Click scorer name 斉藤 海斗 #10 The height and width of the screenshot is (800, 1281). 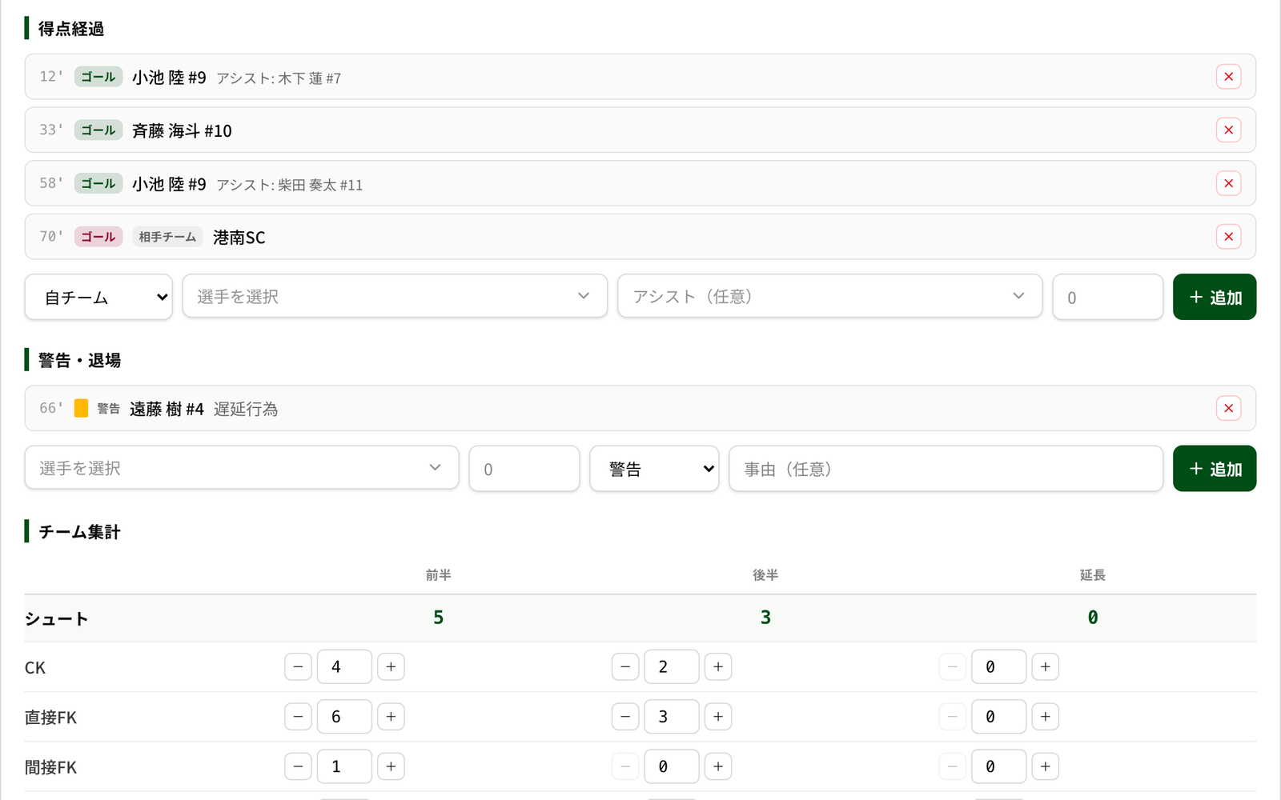click(x=182, y=130)
